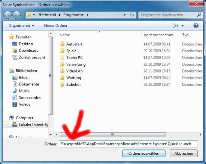
Task: Click the Ordner auswählen button
Action: 144,153
